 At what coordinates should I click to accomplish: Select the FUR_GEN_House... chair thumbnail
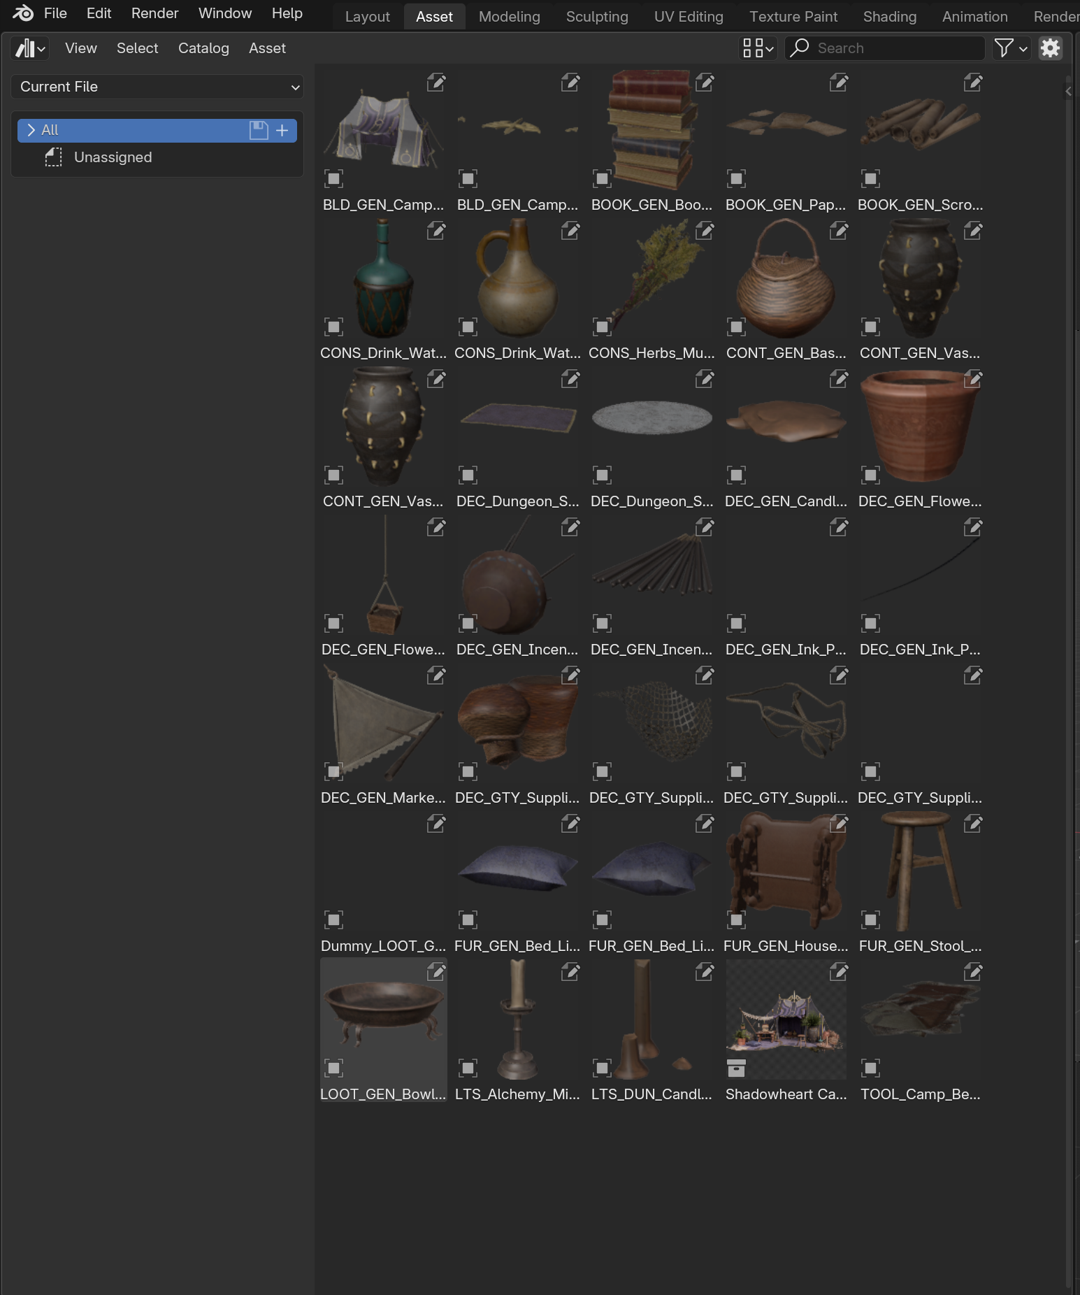(786, 871)
